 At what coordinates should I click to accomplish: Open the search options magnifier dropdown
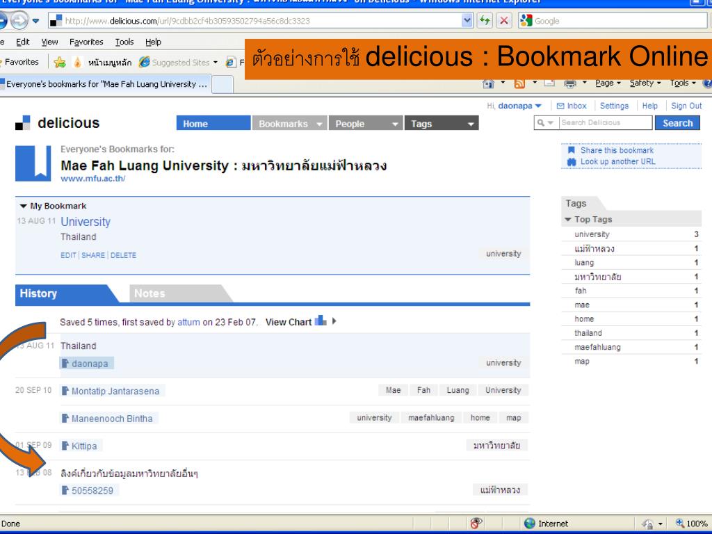[x=545, y=122]
